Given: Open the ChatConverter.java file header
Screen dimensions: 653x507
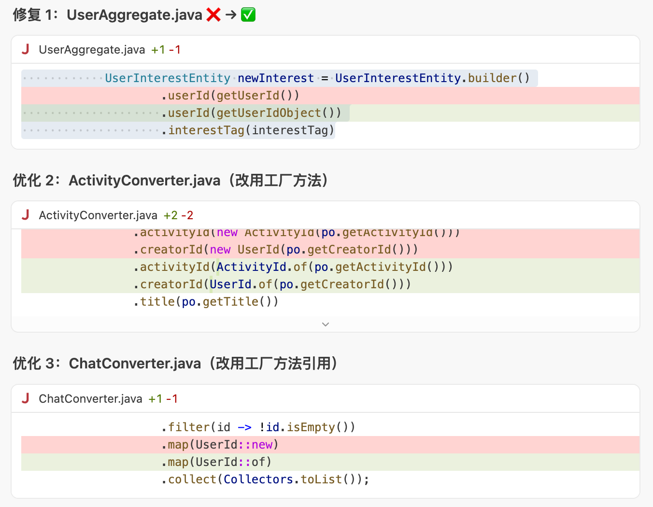Looking at the screenshot, I should pos(326,398).
